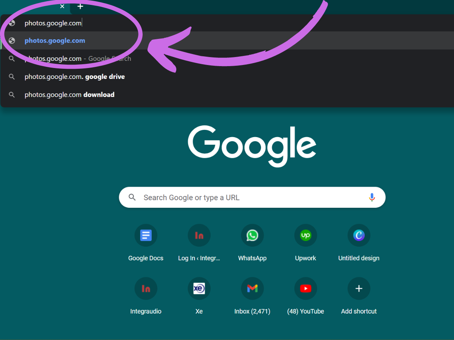Click the 'Search Google or type a URL' box

click(x=252, y=197)
